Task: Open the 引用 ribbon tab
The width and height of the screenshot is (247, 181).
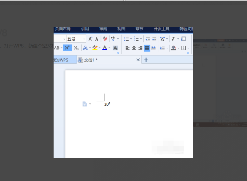Action: coord(85,29)
